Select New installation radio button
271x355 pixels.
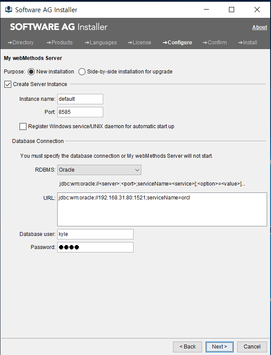pos(31,72)
